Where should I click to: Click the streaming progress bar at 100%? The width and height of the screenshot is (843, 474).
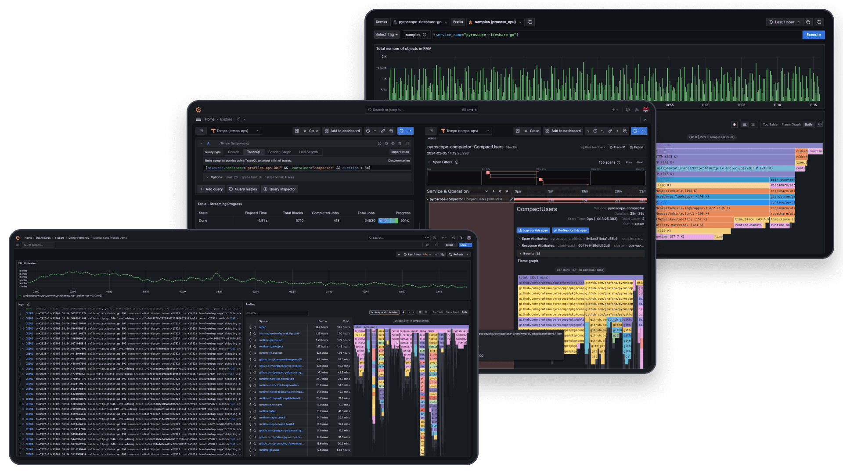(388, 221)
